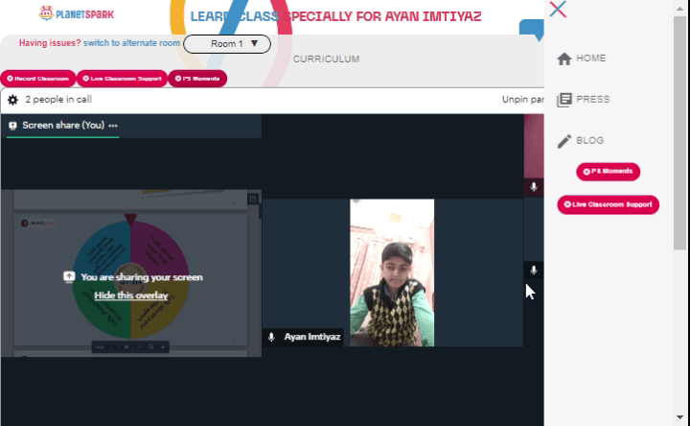Screen dimensions: 690x426
Task: Click Live Classroom Support in top toolbar
Action: (122, 79)
